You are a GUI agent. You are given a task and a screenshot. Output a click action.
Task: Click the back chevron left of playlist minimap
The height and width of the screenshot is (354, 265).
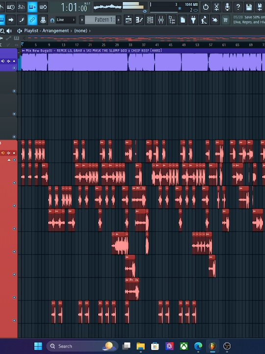(x=25, y=38)
